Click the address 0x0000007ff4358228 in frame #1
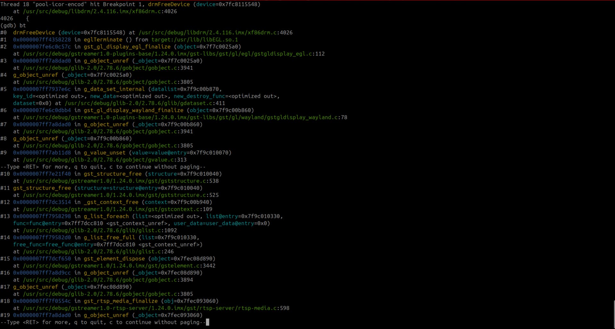 click(42, 40)
